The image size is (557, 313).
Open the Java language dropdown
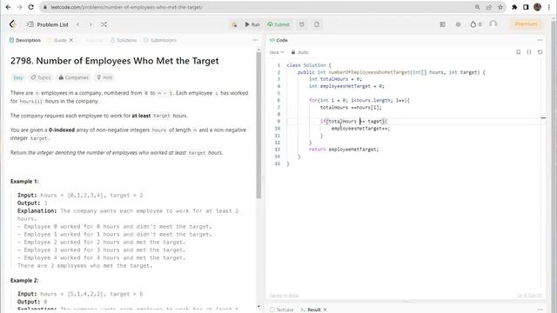[277, 52]
